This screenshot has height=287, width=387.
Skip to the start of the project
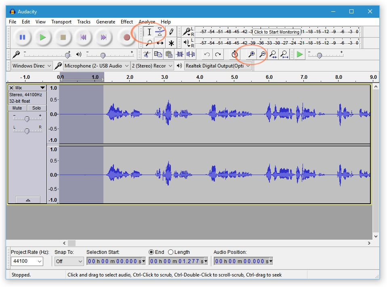point(84,37)
